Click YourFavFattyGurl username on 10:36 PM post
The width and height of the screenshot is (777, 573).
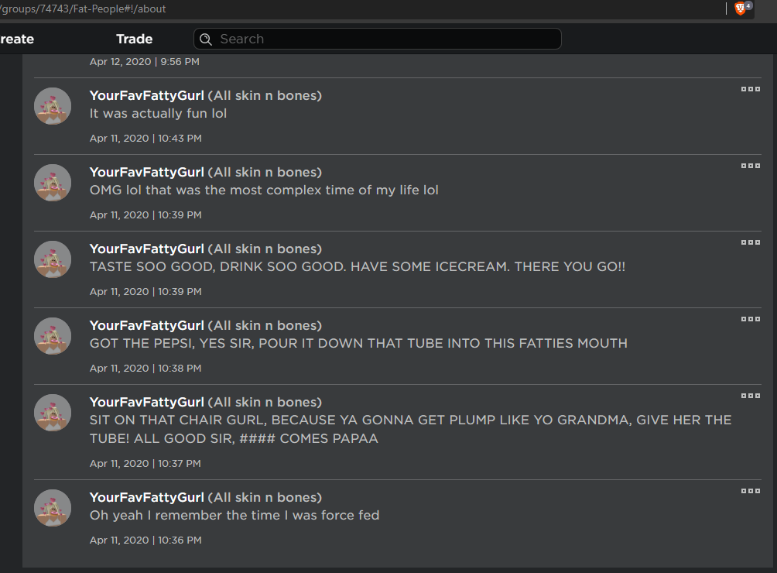coord(146,497)
